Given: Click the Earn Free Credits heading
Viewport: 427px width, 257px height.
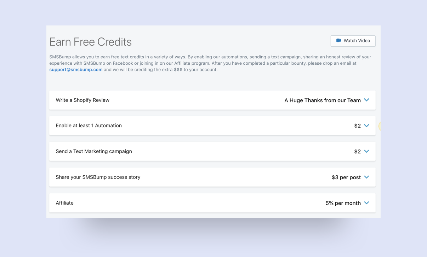Looking at the screenshot, I should point(90,42).
